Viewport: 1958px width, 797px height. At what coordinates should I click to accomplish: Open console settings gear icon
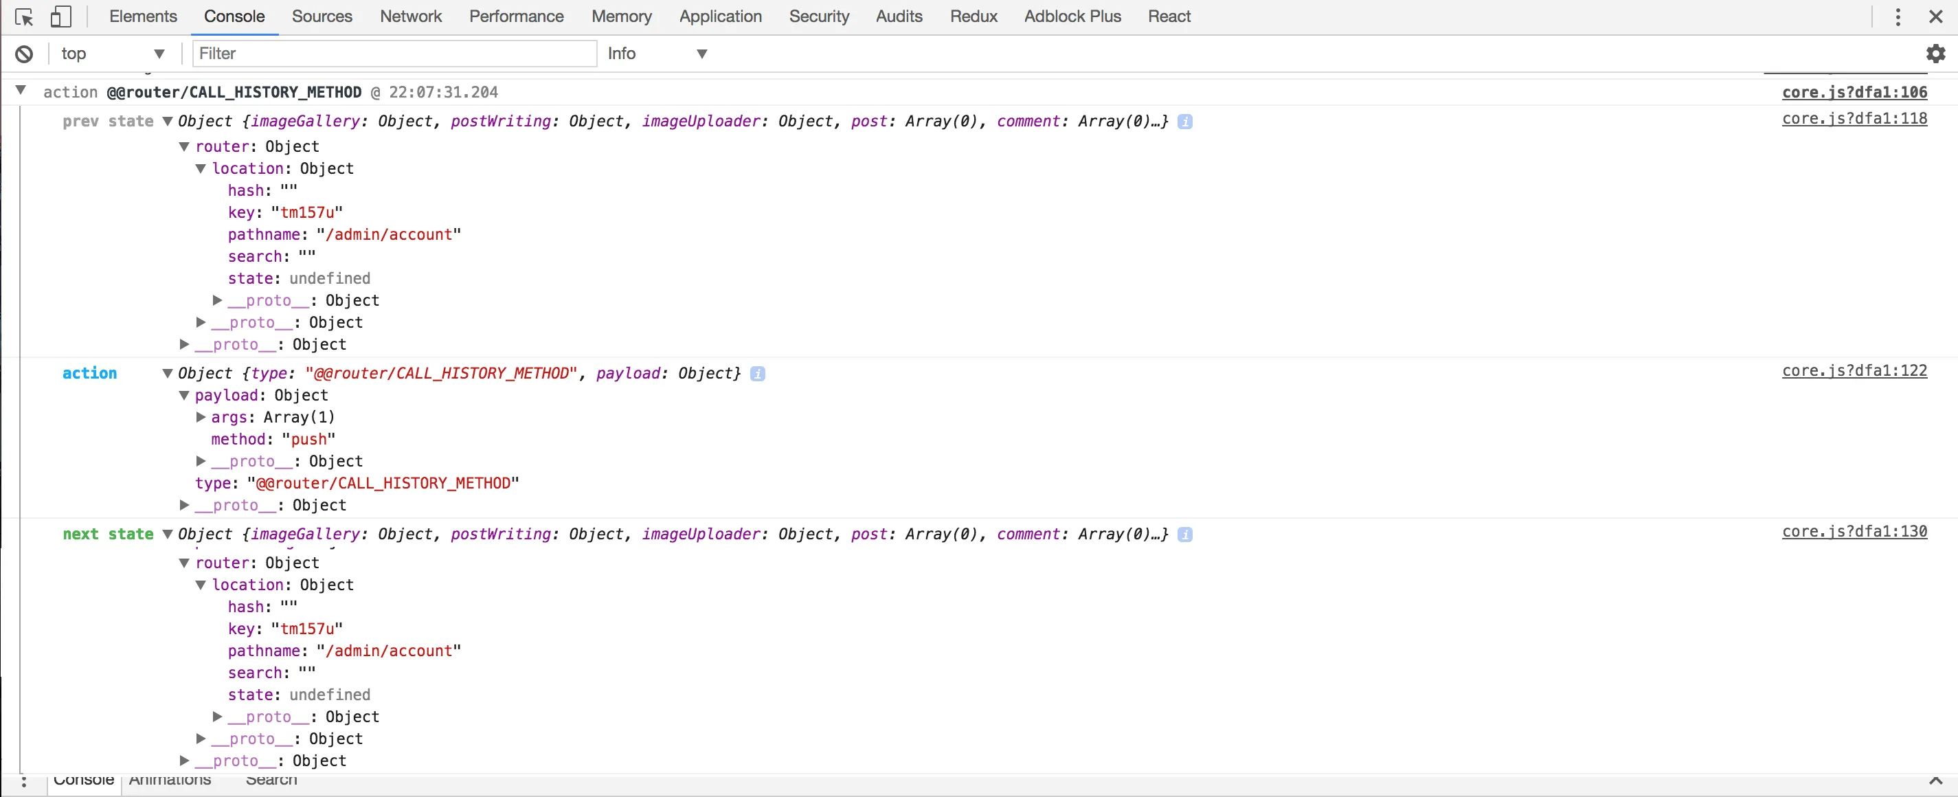click(x=1935, y=53)
